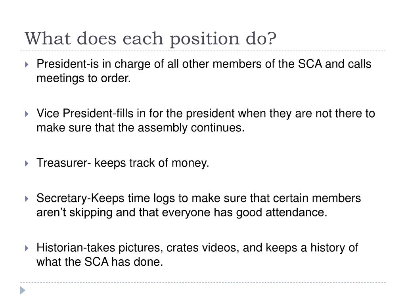Viewport: 406px width, 305px height.
Task: Select the word 'President-is' in first bullet
Action: (67, 64)
